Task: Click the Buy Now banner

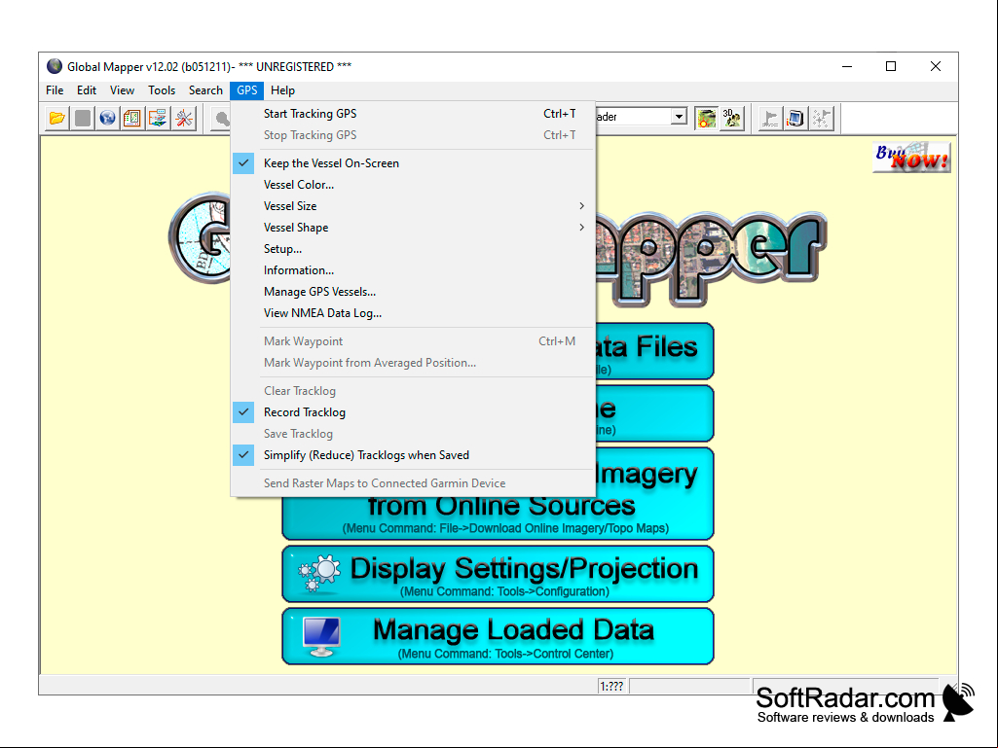Action: click(x=911, y=158)
